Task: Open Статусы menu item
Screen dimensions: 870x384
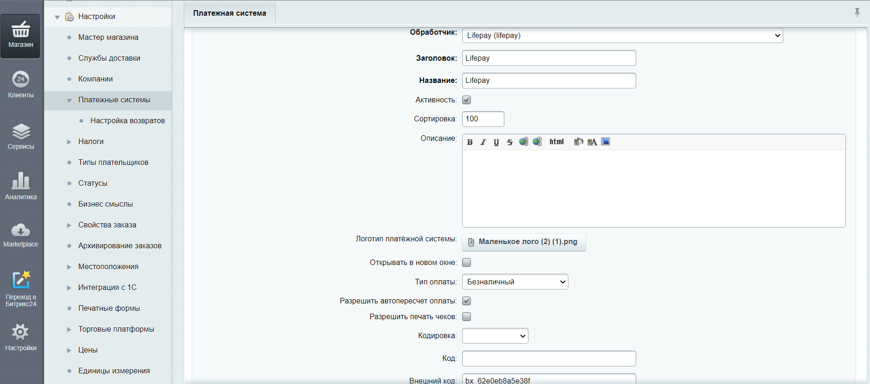Action: pyautogui.click(x=93, y=183)
